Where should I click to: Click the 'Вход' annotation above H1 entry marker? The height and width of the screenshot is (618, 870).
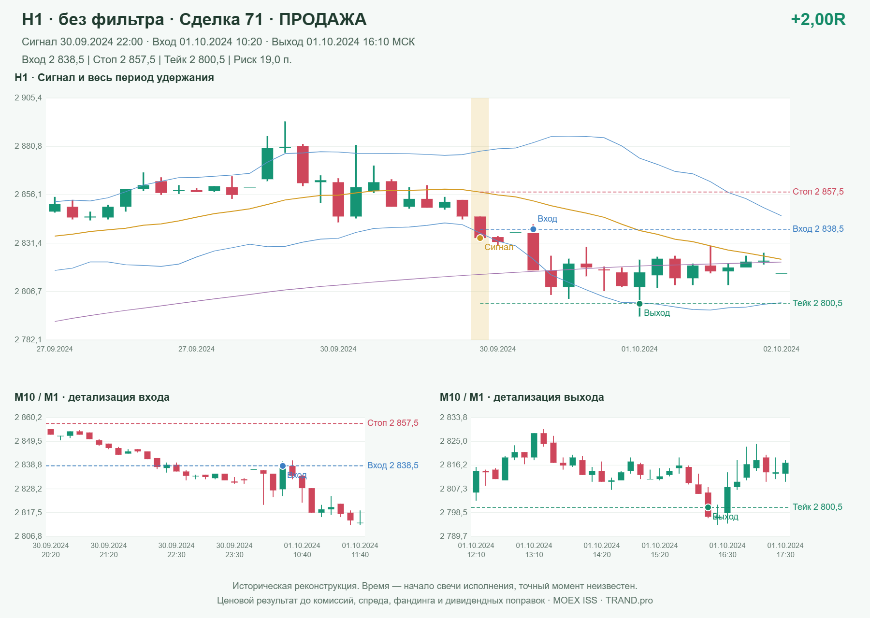pyautogui.click(x=547, y=219)
